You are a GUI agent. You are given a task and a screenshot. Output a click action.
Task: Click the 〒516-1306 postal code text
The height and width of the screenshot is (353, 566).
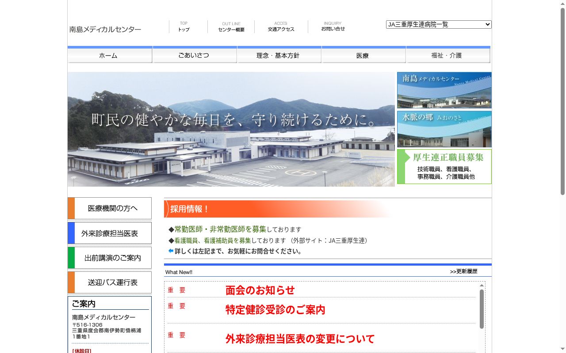point(87,325)
